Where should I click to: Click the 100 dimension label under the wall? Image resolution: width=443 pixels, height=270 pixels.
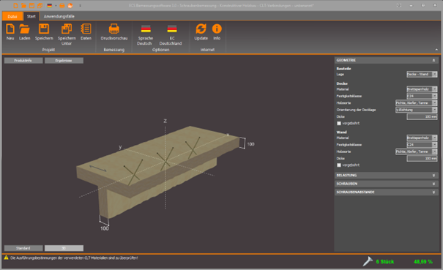(x=104, y=228)
